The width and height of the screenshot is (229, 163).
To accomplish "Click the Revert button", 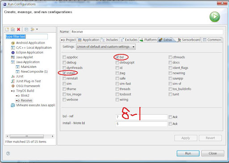I will (x=210, y=138).
